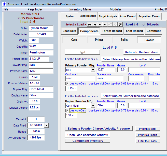167x156 pixels.
Task: Show the Case component page
Action: tap(74, 40)
